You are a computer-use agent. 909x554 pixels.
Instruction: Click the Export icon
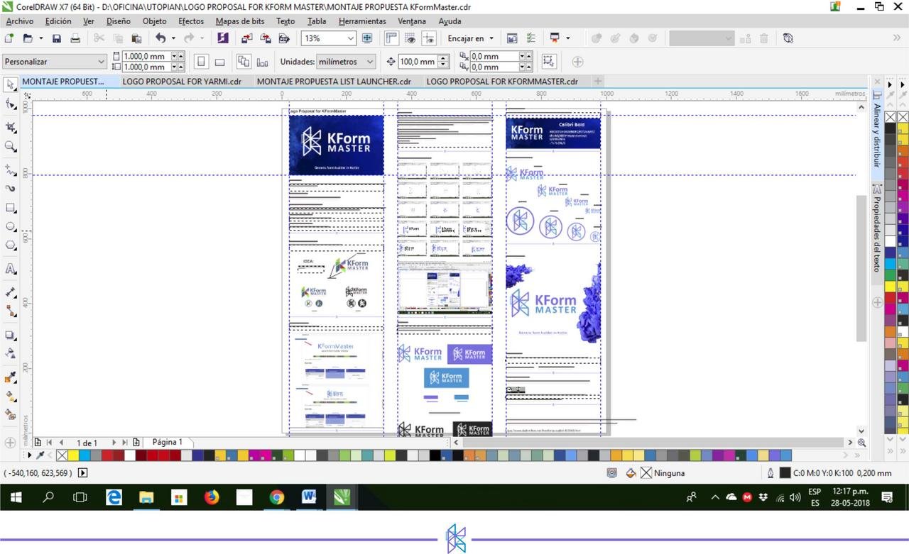(266, 38)
